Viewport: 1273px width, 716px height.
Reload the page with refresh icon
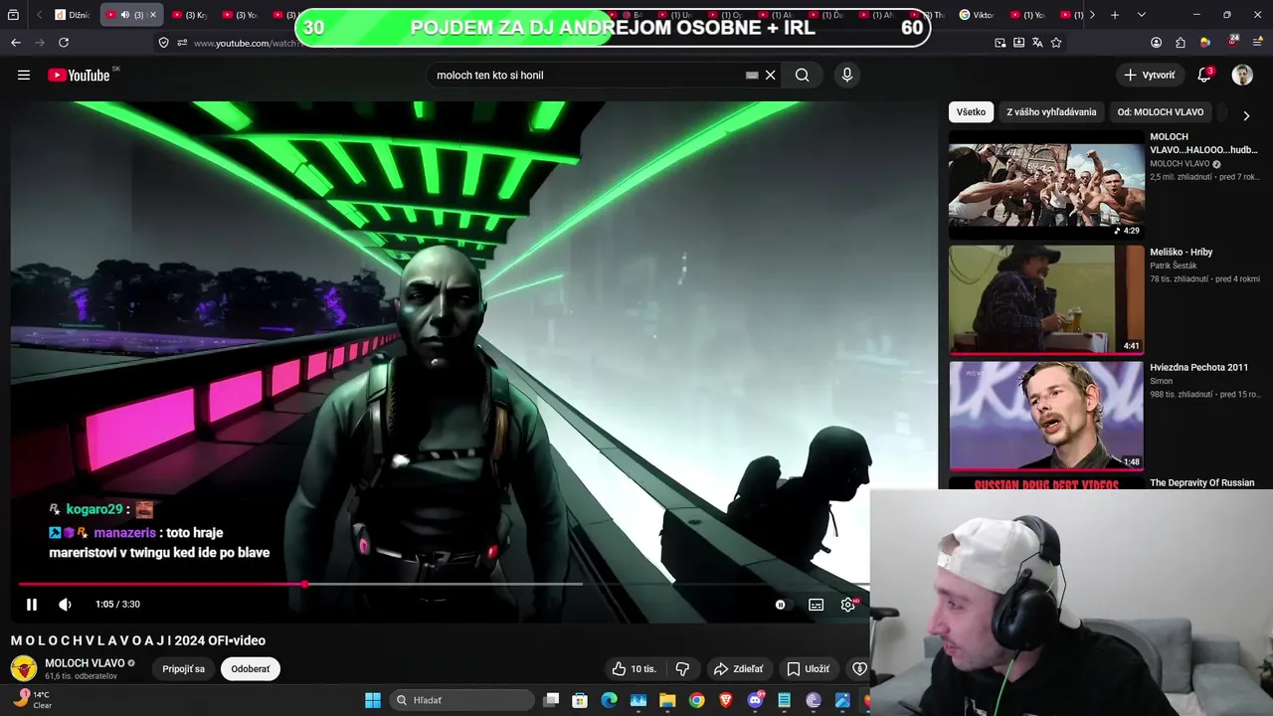point(64,43)
